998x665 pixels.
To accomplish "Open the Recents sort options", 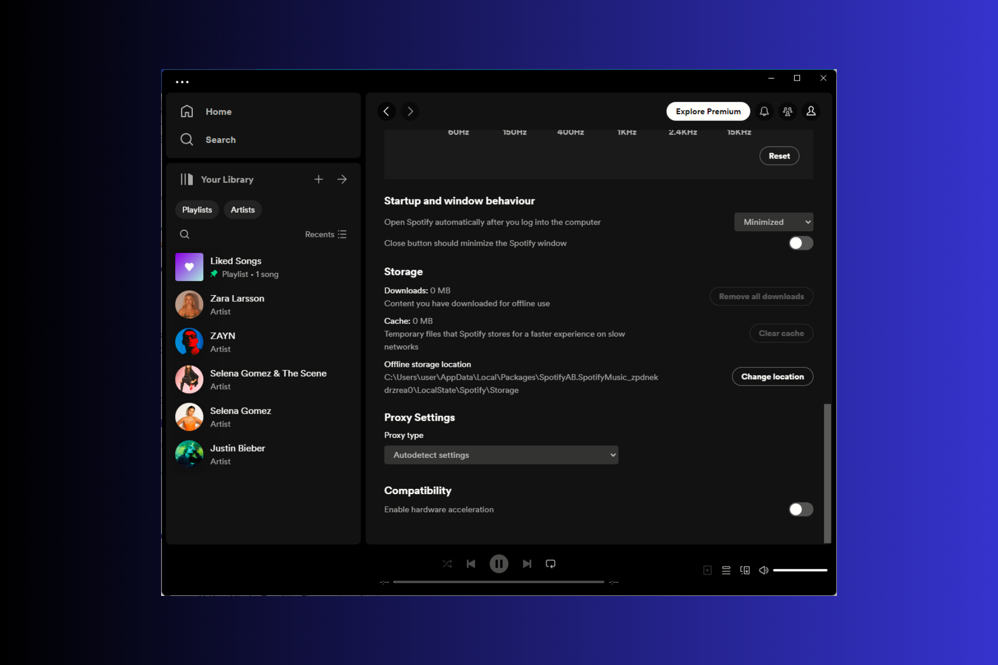I will click(x=325, y=234).
